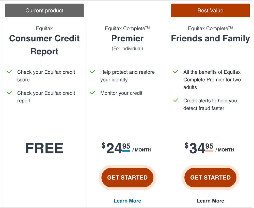Screen dimensions: 254x208
Task: Click the Equifax Complete trademark text above Premier
Action: pyautogui.click(x=127, y=28)
